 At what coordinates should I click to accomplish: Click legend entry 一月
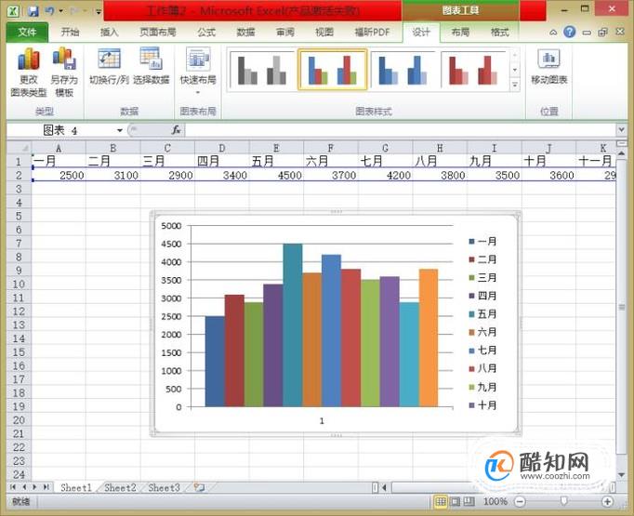[482, 242]
